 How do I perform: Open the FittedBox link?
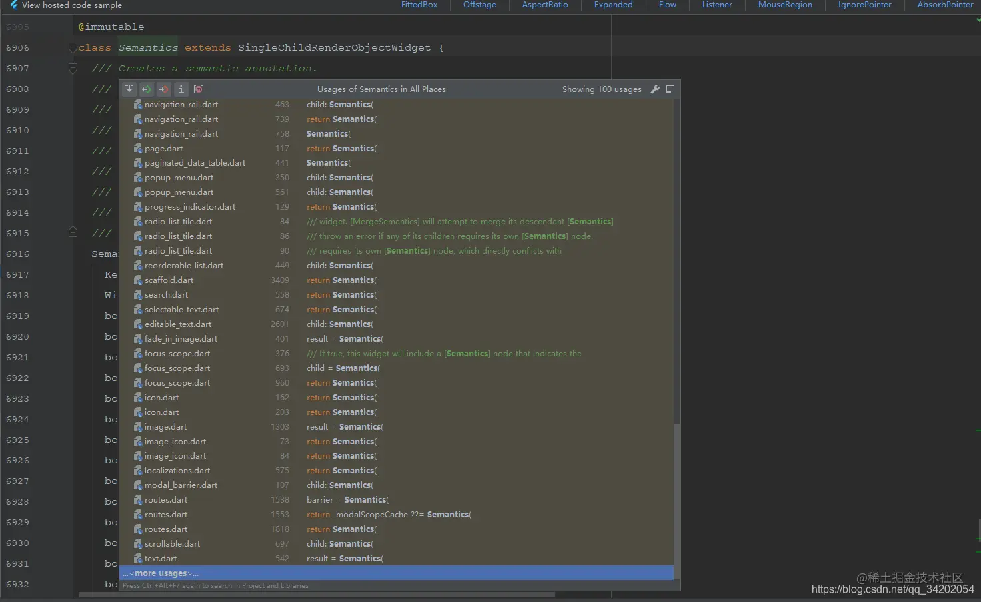[x=419, y=5]
